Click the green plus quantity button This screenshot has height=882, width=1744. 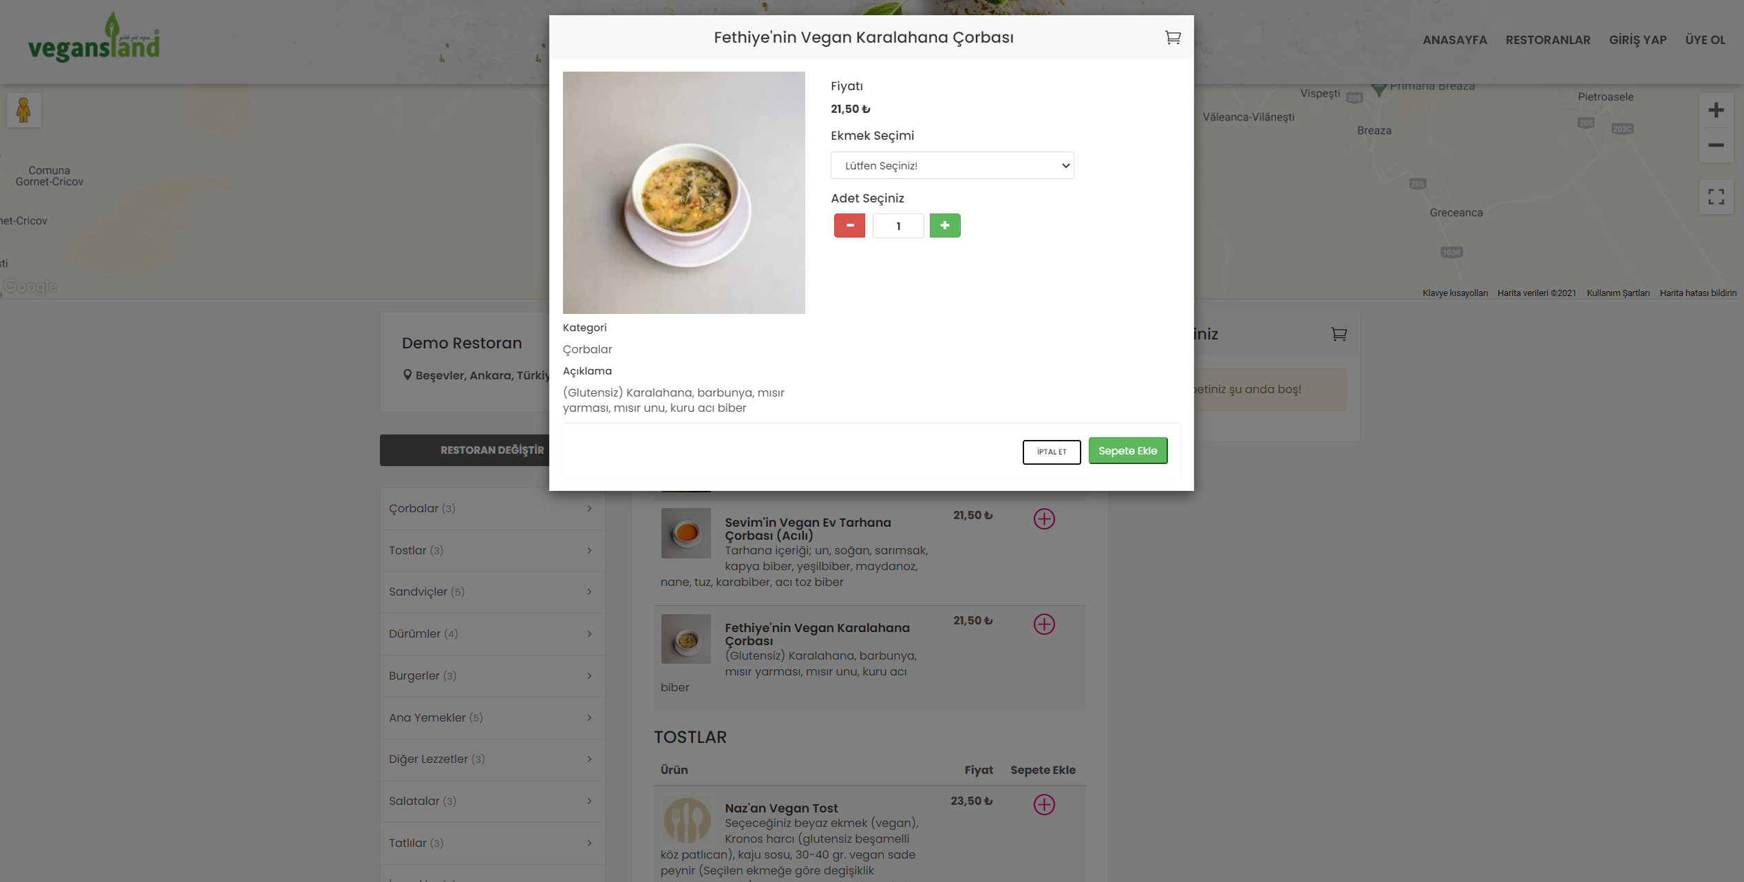tap(944, 226)
